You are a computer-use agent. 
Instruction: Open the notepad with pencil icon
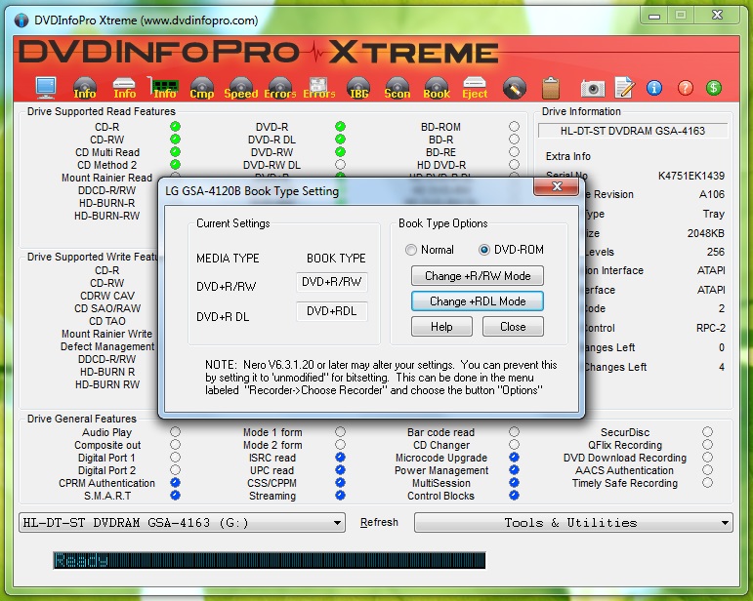click(x=625, y=88)
